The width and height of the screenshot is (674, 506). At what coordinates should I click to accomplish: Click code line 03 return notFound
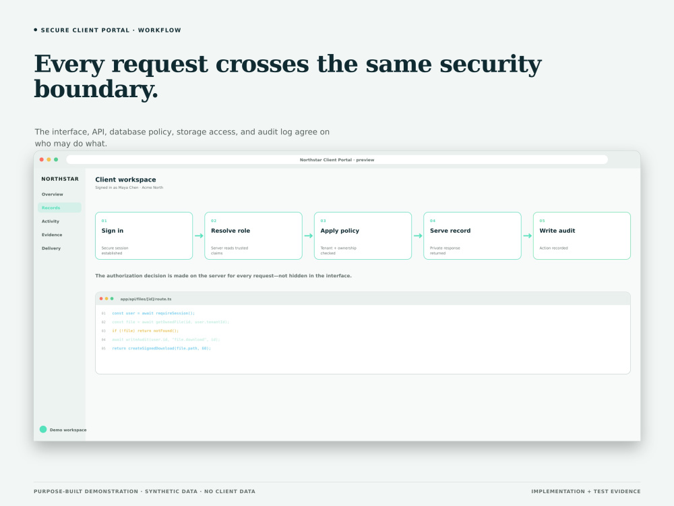(x=146, y=331)
